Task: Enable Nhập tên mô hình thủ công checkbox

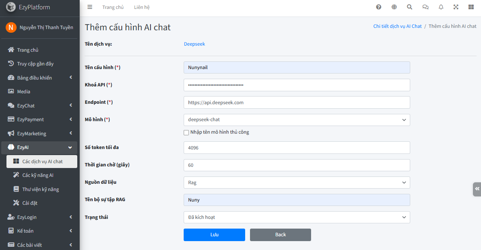Action: pyautogui.click(x=186, y=132)
